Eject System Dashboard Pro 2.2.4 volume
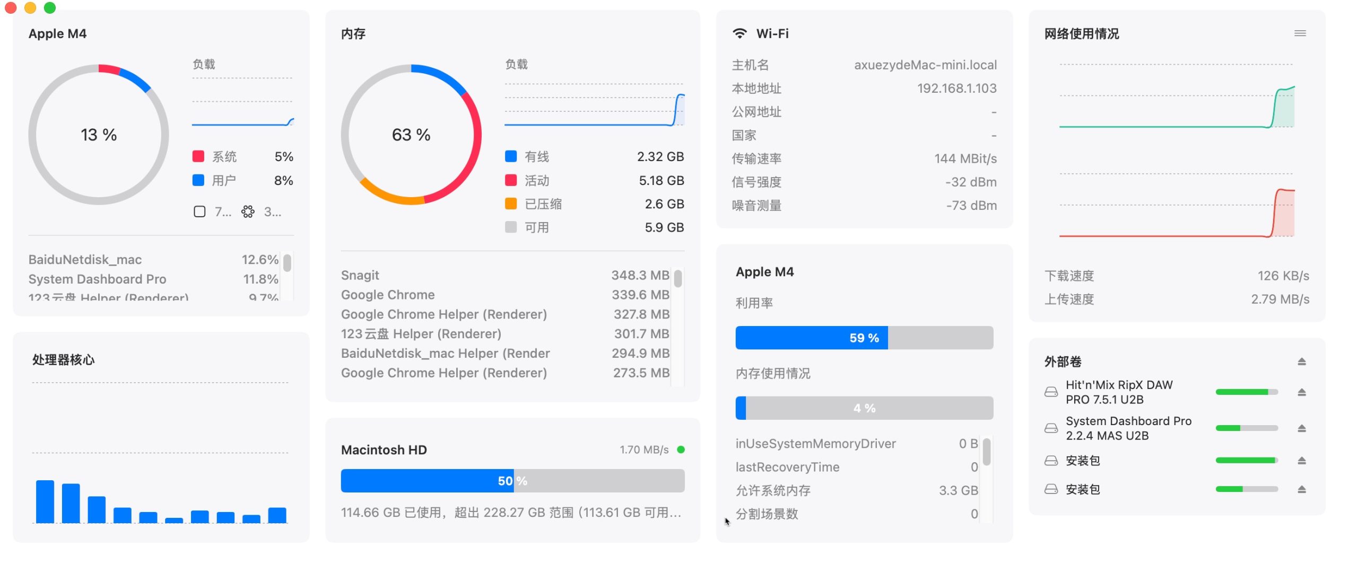The width and height of the screenshot is (1358, 573). click(1301, 428)
